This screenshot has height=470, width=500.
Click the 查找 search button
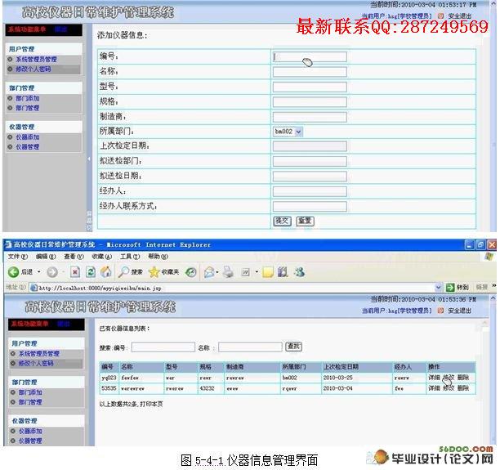click(x=293, y=347)
